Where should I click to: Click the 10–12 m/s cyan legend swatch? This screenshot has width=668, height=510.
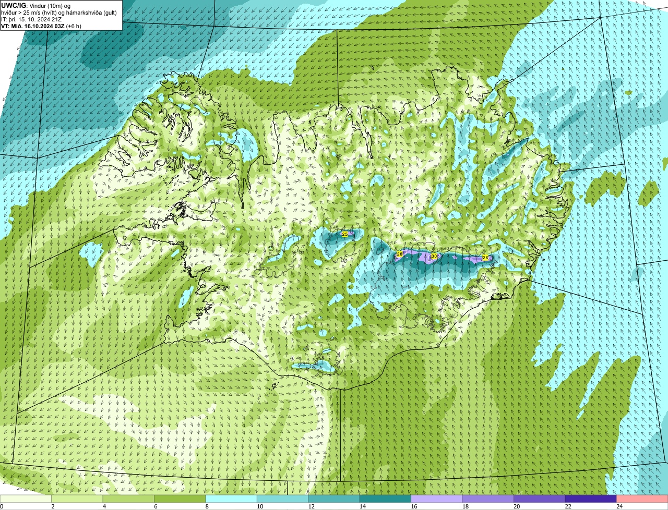pyautogui.click(x=283, y=499)
